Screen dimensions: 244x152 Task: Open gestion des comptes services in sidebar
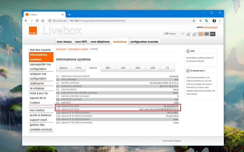41,127
